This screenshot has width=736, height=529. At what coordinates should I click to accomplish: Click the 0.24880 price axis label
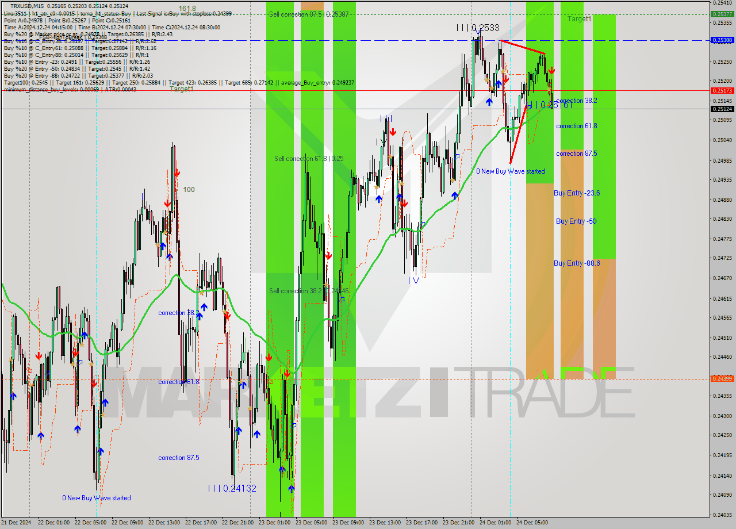[x=722, y=200]
